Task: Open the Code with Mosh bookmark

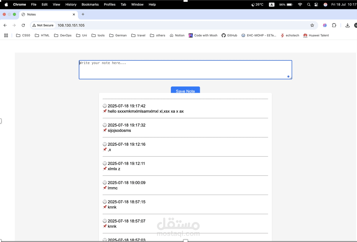Action: [x=203, y=35]
